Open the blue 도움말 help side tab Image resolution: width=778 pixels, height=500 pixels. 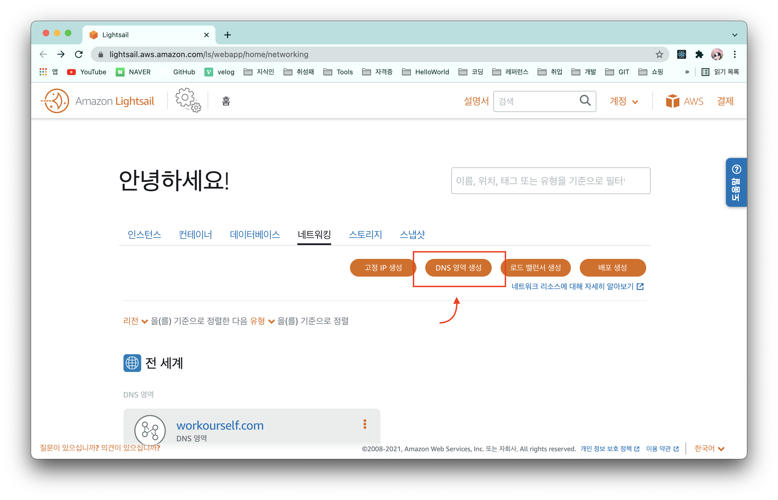pyautogui.click(x=736, y=182)
